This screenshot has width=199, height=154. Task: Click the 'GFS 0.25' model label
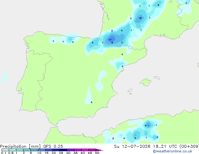coord(53,146)
